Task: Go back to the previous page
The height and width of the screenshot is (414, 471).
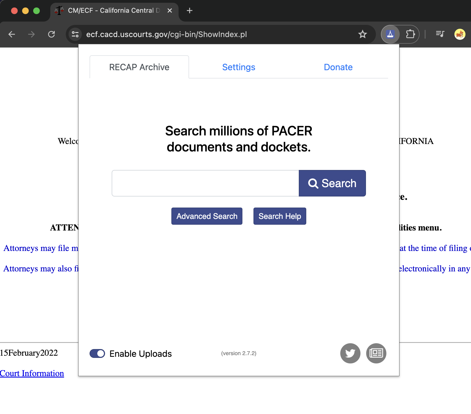Action: [x=12, y=34]
